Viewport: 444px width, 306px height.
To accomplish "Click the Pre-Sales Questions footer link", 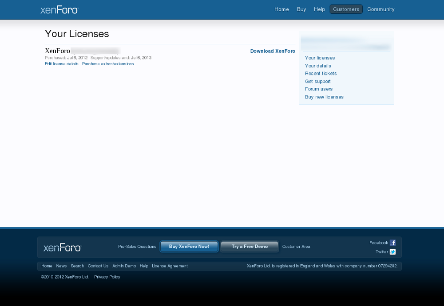I will [x=137, y=247].
